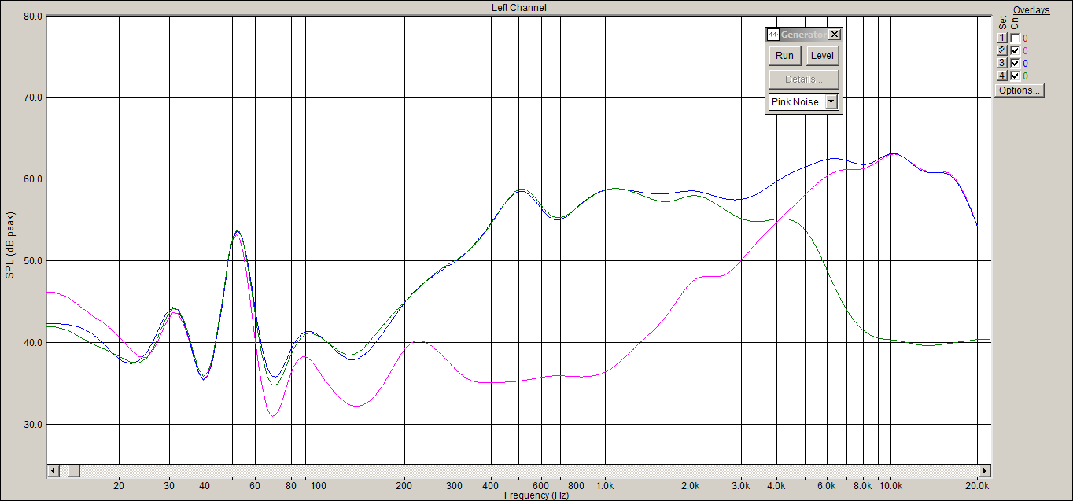Click the Left Channel plot title
This screenshot has width=1073, height=501.
(518, 8)
